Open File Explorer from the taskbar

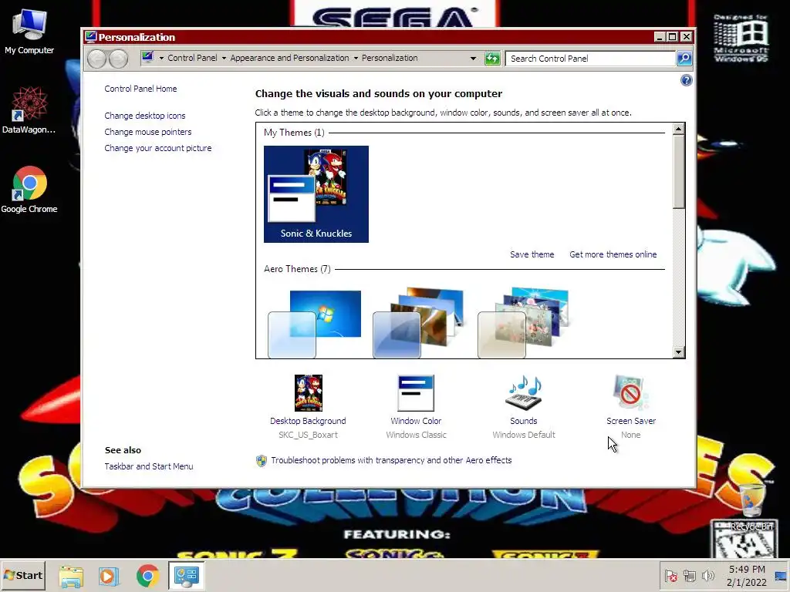click(71, 576)
